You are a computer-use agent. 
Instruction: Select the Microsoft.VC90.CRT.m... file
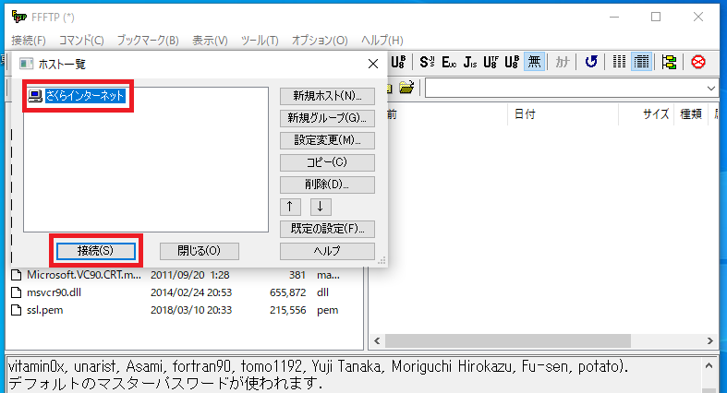(84, 275)
